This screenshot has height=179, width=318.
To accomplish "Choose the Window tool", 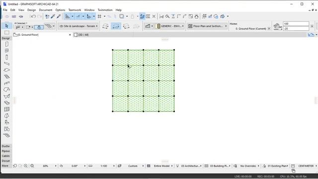I will tap(6, 51).
